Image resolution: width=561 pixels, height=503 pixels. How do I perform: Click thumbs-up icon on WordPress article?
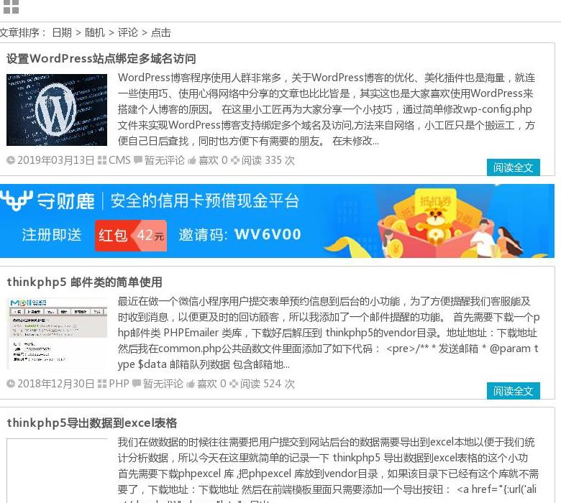(x=192, y=160)
